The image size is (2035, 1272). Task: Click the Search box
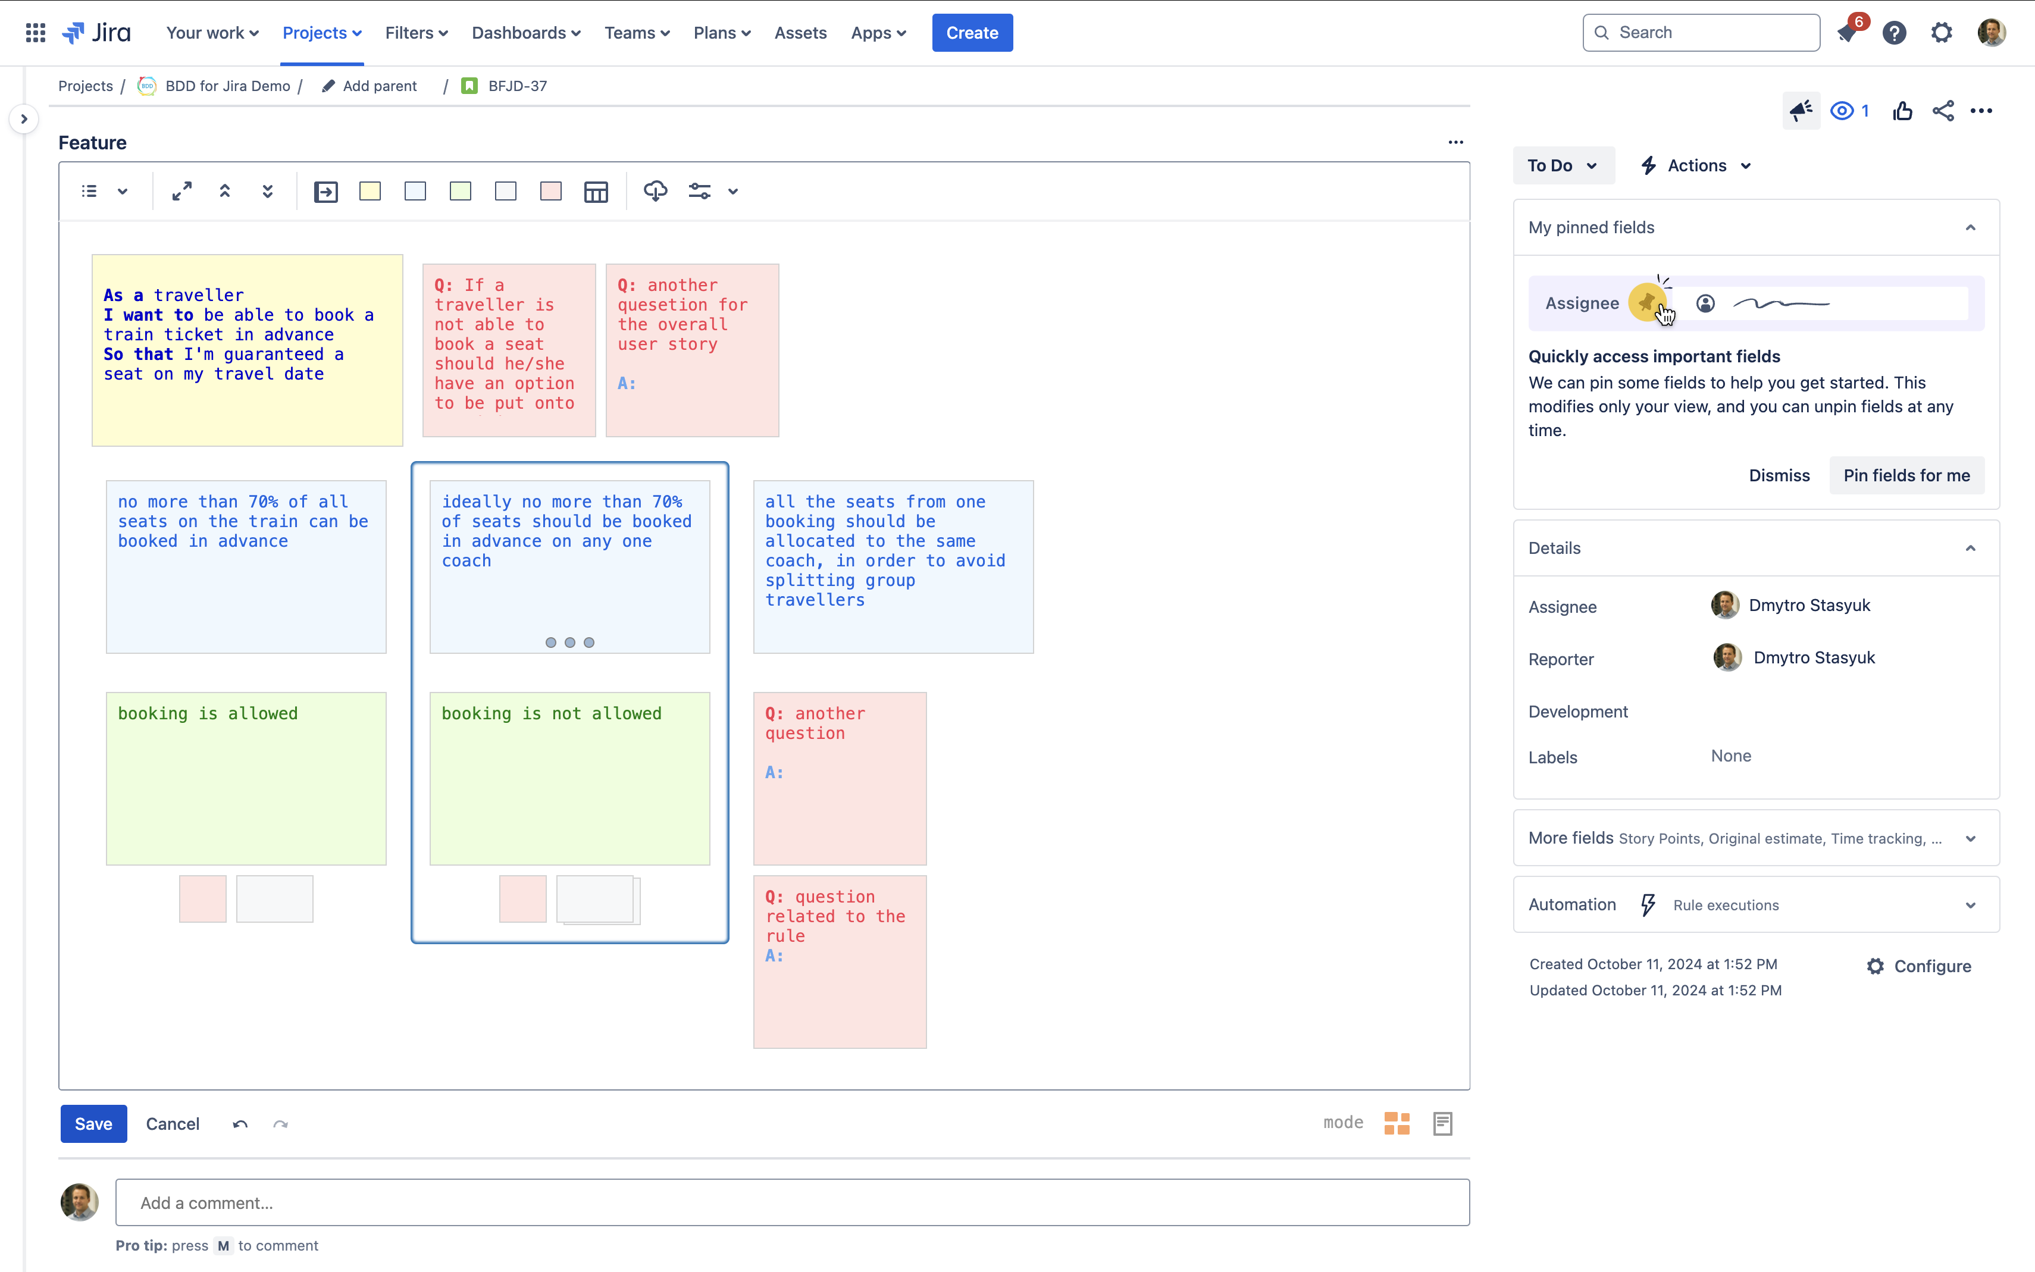tap(1701, 33)
